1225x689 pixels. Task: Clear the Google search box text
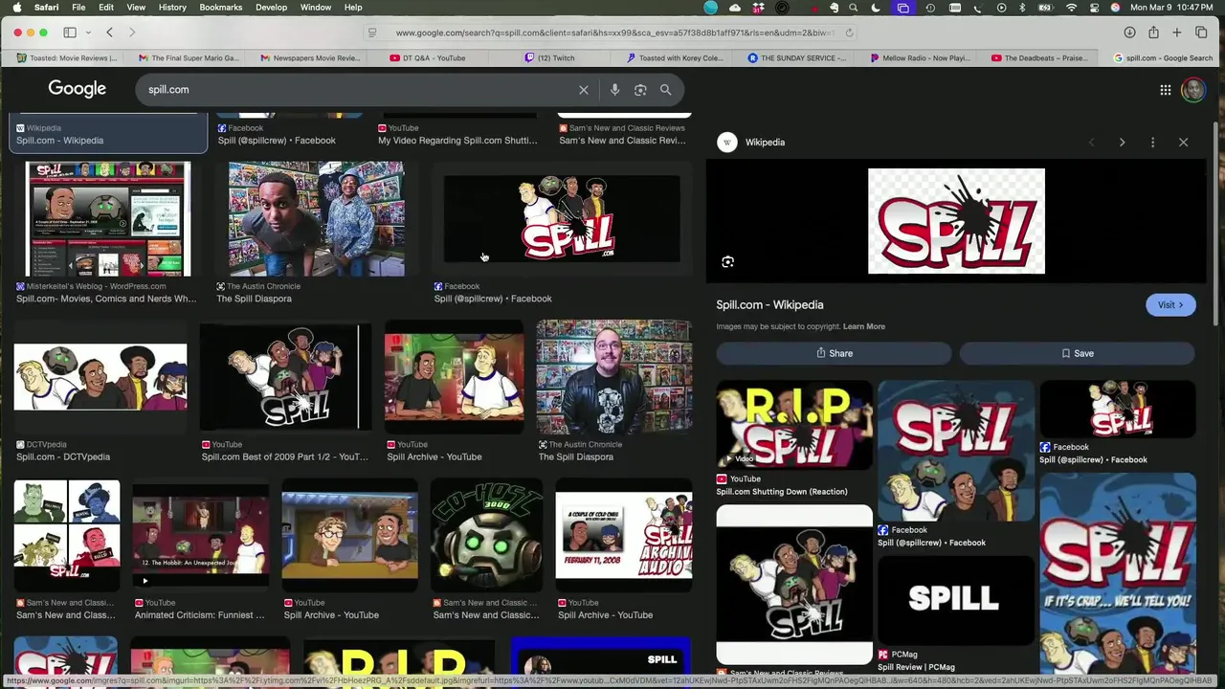click(x=583, y=90)
